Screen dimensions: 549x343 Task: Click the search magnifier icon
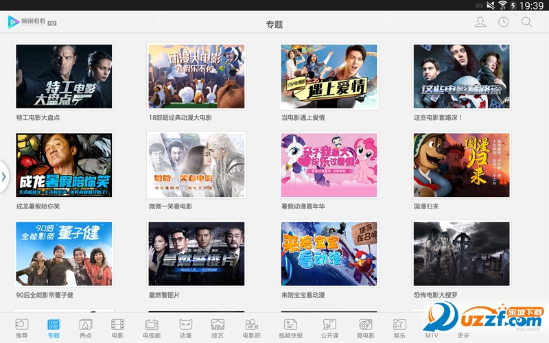tap(526, 23)
